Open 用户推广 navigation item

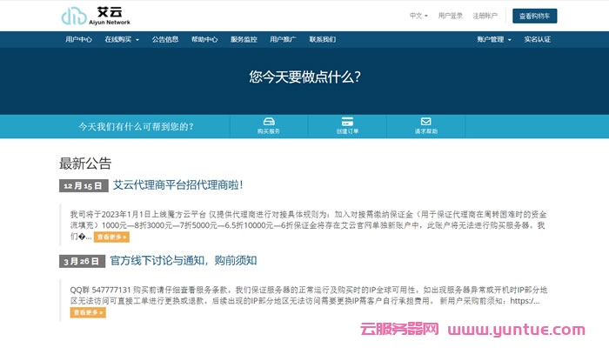pyautogui.click(x=283, y=39)
